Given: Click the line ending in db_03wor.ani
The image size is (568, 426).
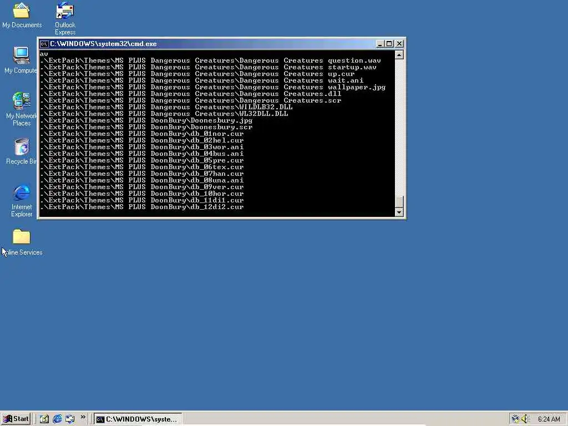Looking at the screenshot, I should [x=141, y=147].
